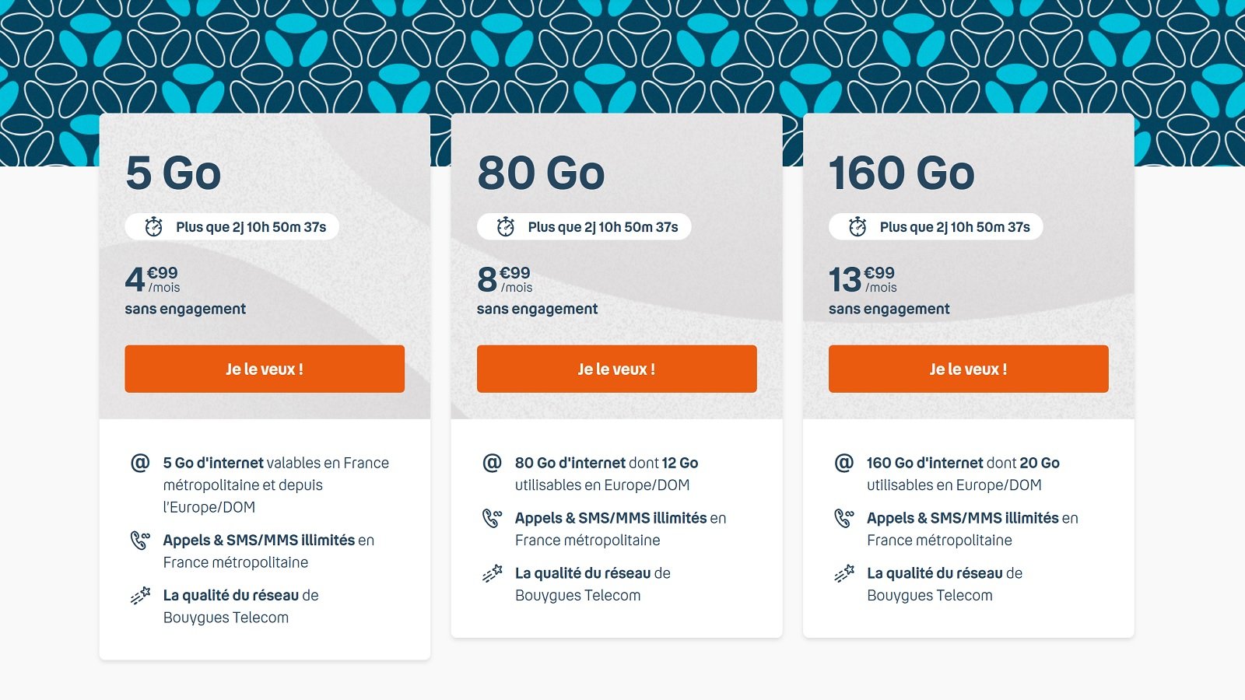Select the 160 Go plan heading
The image size is (1245, 700).
click(901, 173)
